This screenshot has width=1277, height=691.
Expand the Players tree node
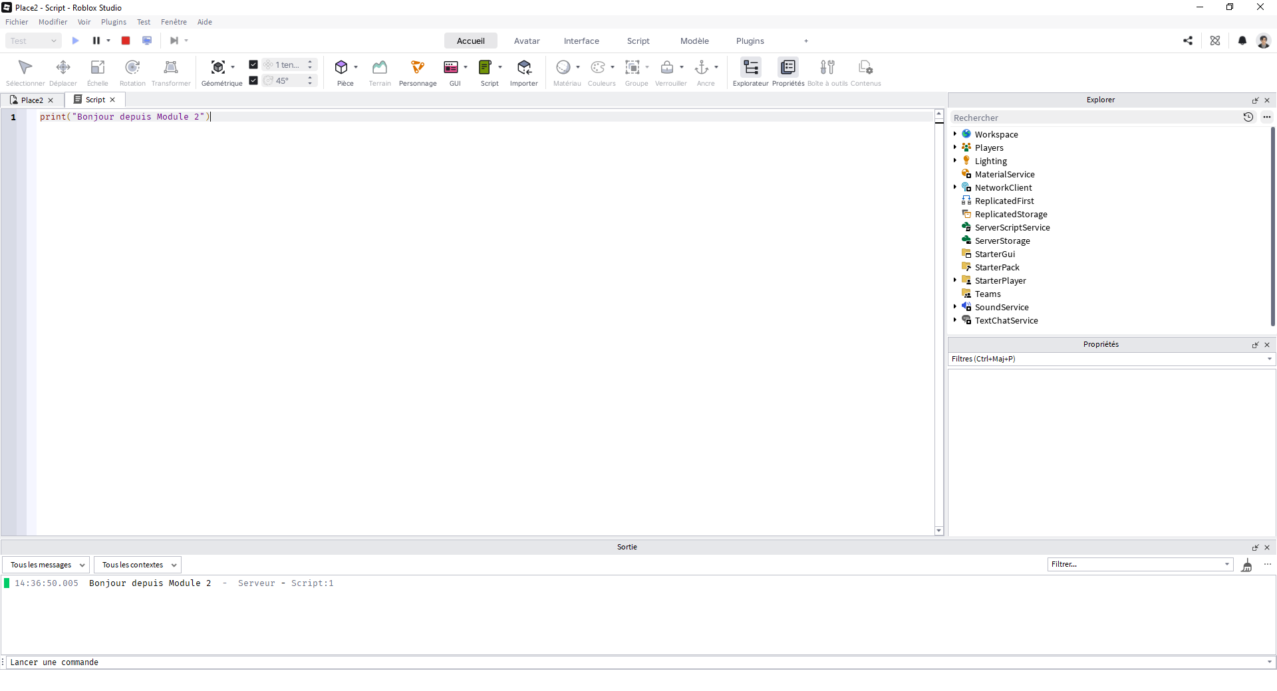coord(955,147)
